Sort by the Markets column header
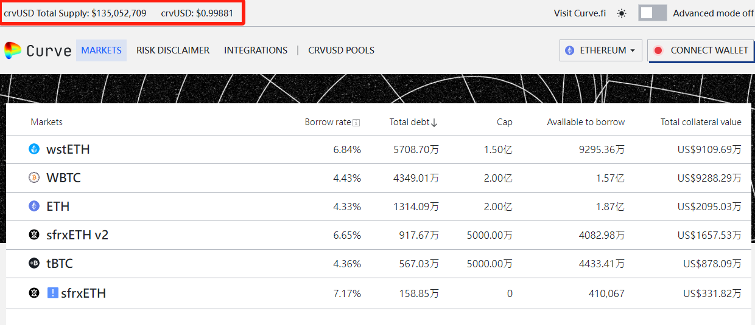This screenshot has width=755, height=325. pyautogui.click(x=47, y=122)
